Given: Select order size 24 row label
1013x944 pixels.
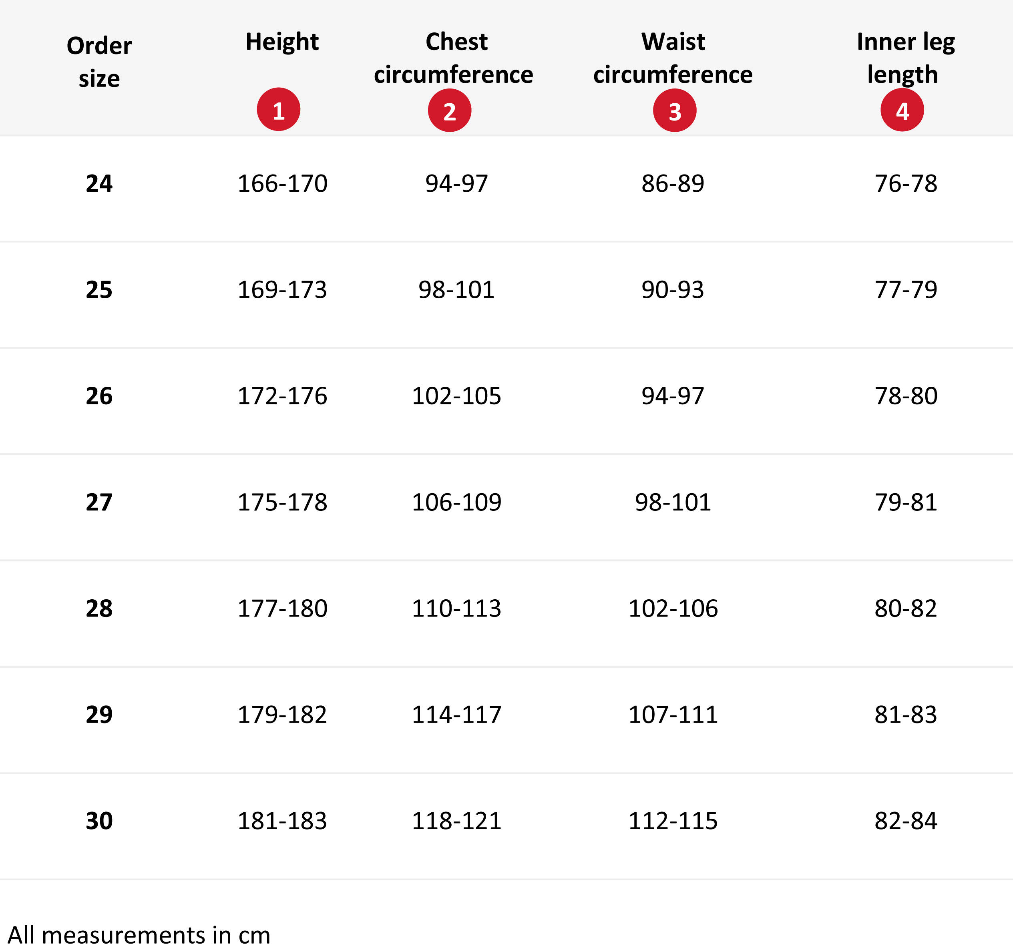Looking at the screenshot, I should (99, 183).
